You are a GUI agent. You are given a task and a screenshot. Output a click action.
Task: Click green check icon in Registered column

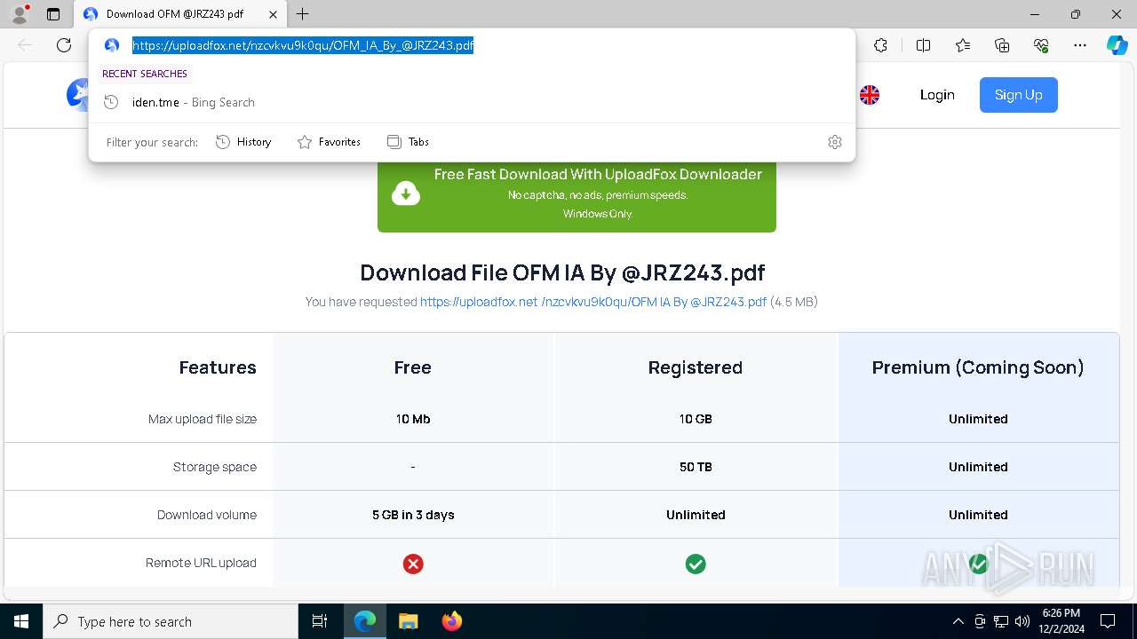pos(696,564)
